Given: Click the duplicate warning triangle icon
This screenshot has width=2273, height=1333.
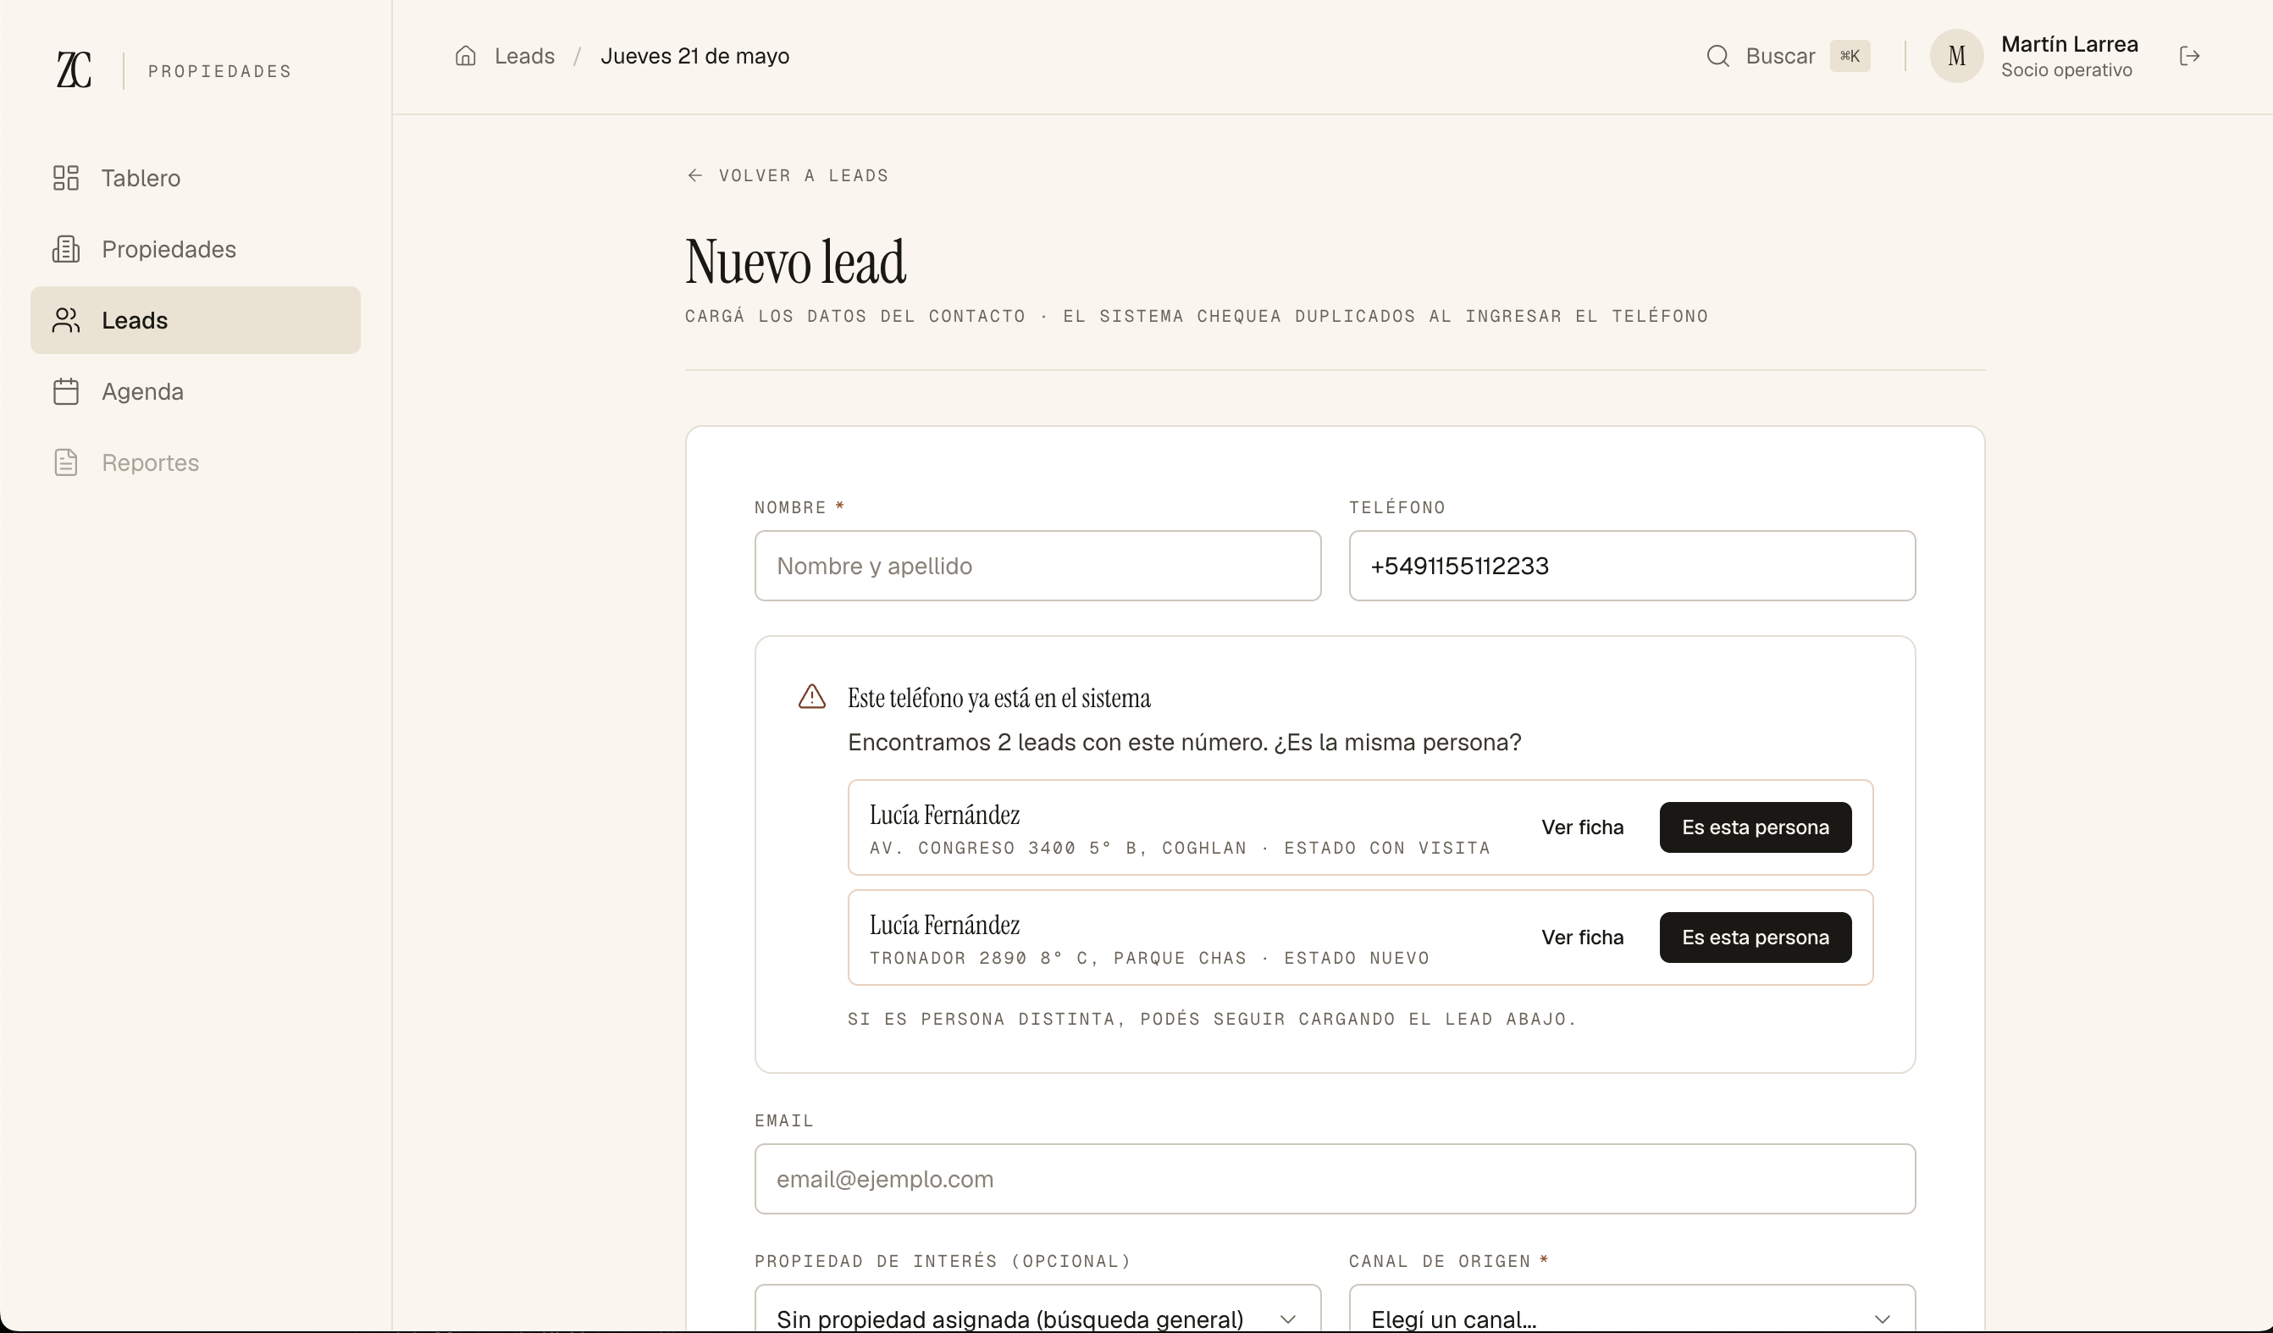Looking at the screenshot, I should 812,697.
